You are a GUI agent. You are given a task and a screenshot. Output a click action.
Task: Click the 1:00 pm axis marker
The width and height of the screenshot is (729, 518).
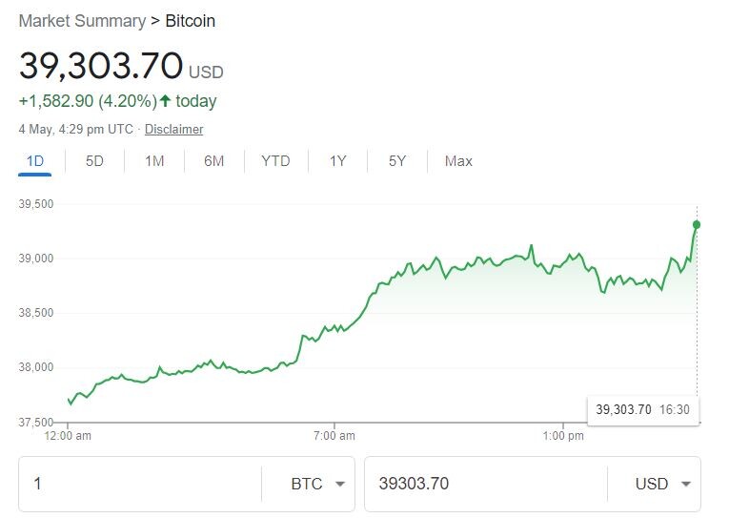[x=563, y=436]
